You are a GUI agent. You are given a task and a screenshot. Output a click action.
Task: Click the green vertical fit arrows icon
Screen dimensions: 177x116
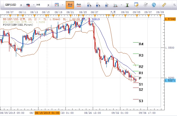point(127,5)
